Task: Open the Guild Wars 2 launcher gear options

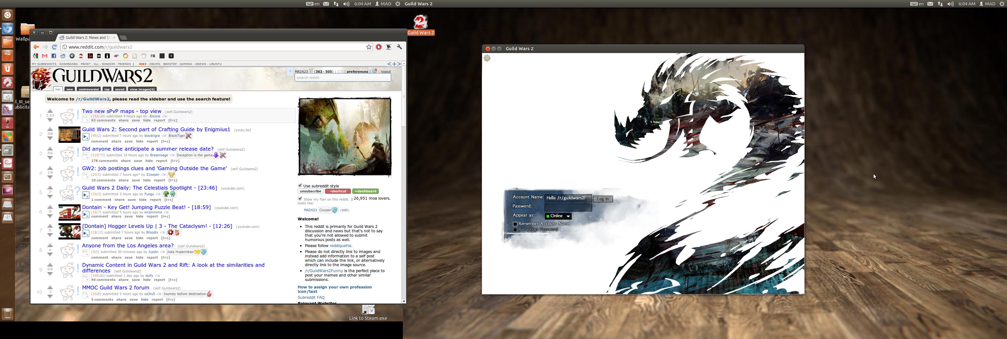Action: pyautogui.click(x=487, y=58)
